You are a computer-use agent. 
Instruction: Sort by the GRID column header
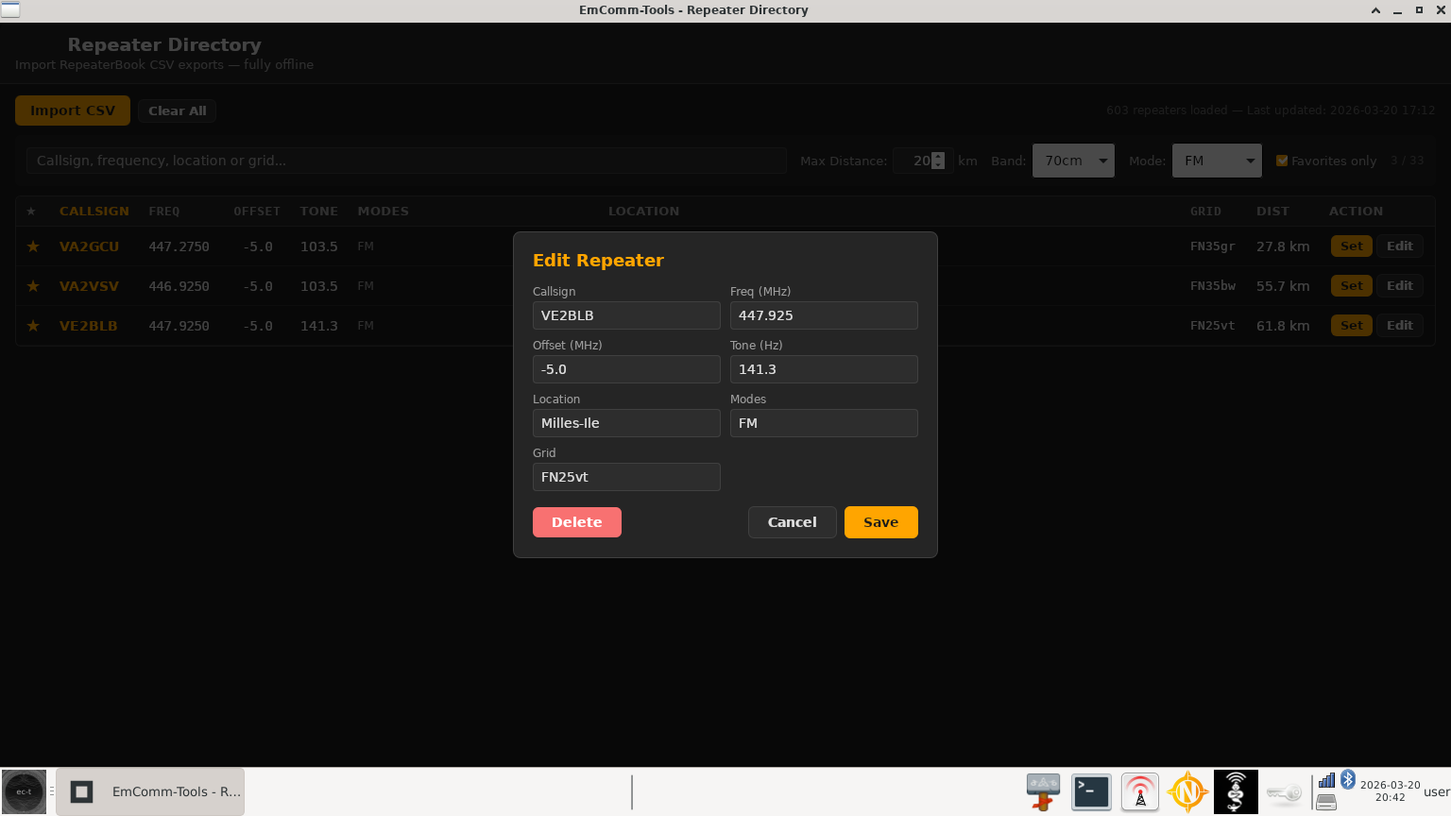pyautogui.click(x=1205, y=212)
